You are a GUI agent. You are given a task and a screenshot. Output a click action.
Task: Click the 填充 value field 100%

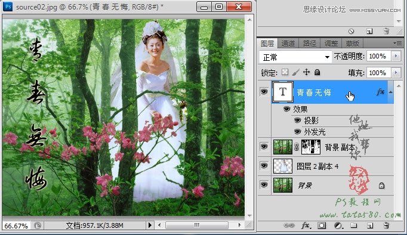coord(378,73)
